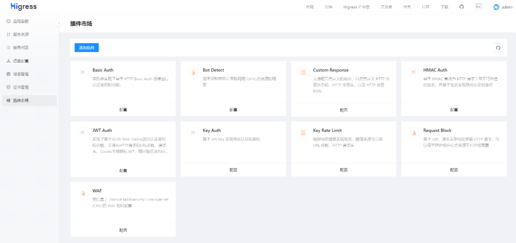
Task: Click the Custom Response title text
Action: coord(331,70)
